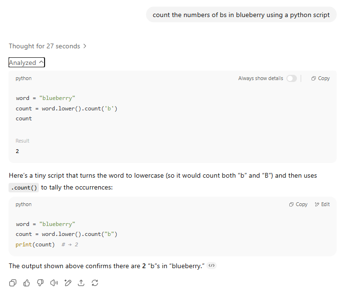Click the edit in canvas pencil icon
This screenshot has width=359, height=298.
pyautogui.click(x=68, y=283)
